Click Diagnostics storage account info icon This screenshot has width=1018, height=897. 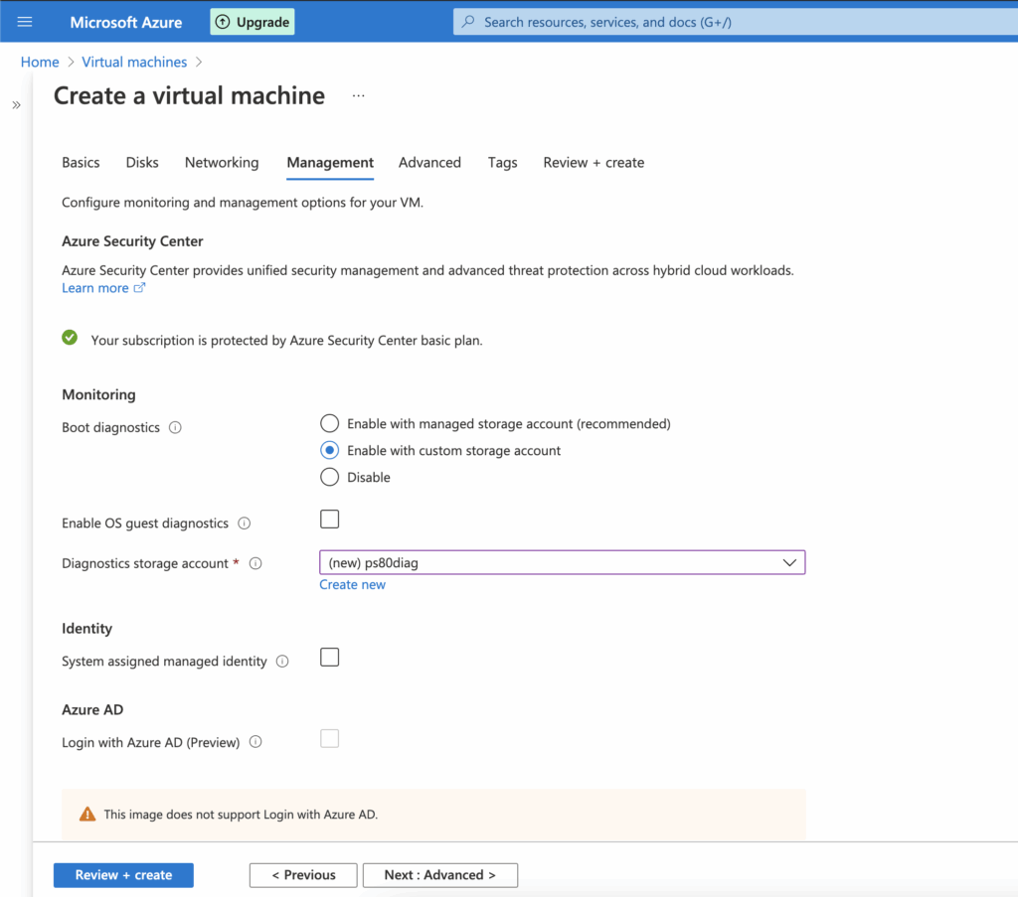[x=255, y=563]
